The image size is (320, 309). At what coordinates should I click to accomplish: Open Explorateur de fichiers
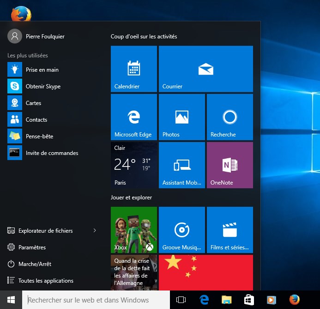(x=46, y=231)
